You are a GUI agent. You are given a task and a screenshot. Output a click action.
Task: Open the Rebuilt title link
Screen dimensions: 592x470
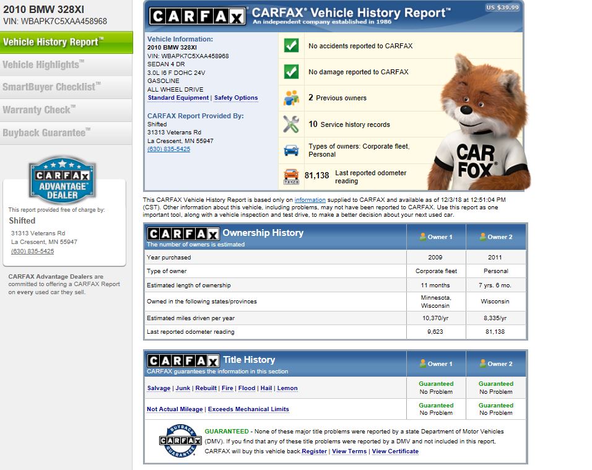(x=206, y=388)
